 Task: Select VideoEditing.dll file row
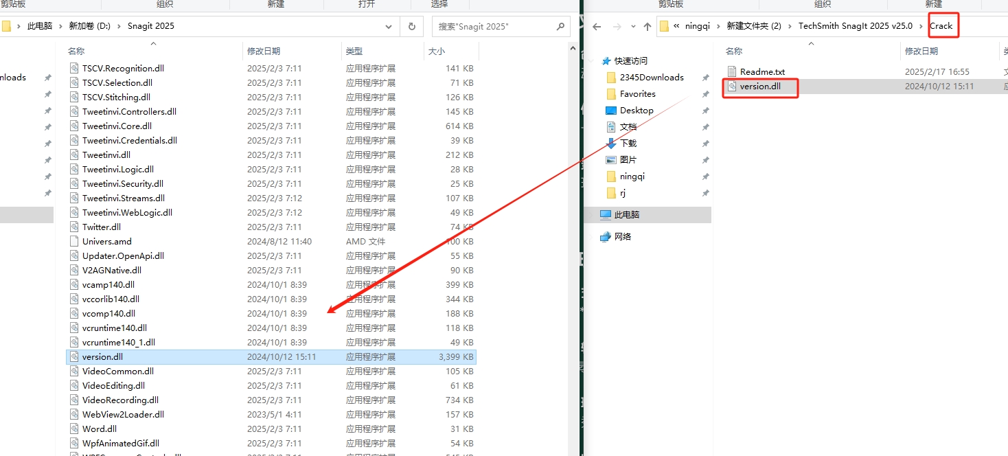271,385
